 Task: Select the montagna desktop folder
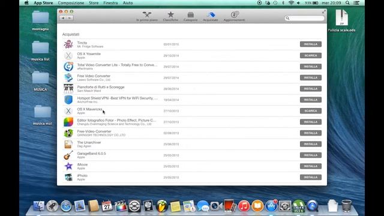tap(40, 20)
